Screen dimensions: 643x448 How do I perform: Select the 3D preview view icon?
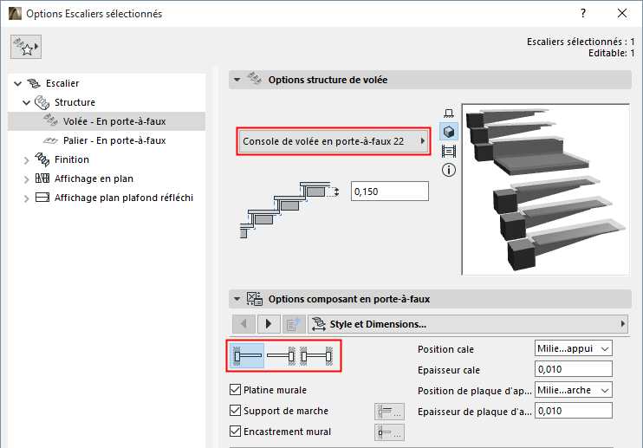tap(449, 132)
